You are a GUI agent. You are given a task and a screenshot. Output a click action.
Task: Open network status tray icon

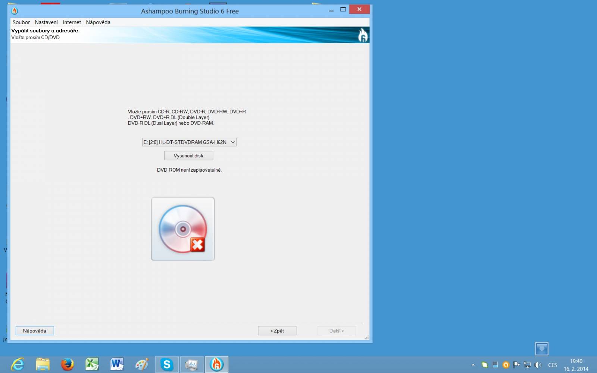point(527,365)
